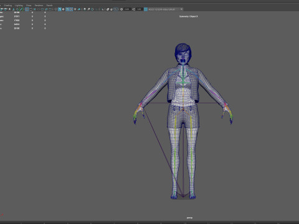Click the Smooth Shade All icon

[60, 9]
